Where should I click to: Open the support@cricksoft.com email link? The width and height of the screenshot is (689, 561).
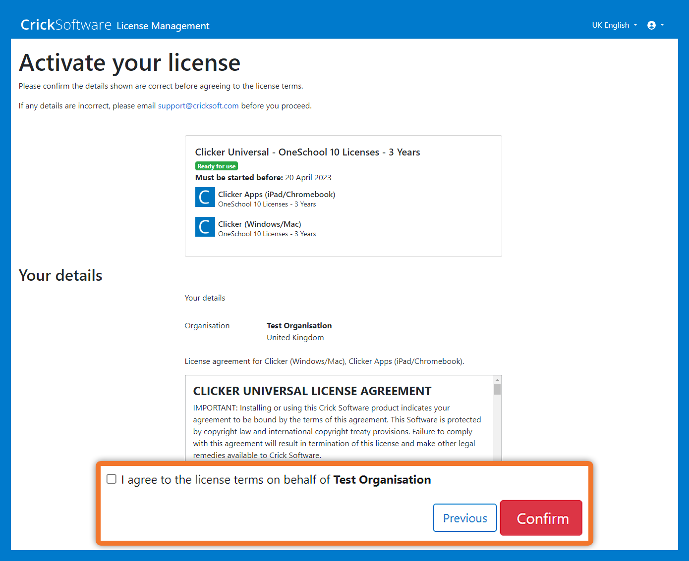pos(198,106)
